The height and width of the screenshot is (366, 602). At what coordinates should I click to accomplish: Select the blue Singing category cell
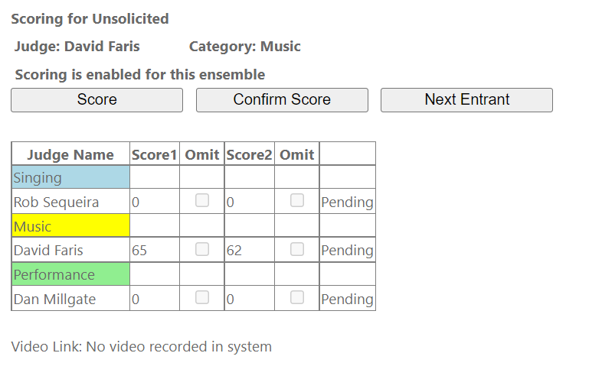coord(70,178)
